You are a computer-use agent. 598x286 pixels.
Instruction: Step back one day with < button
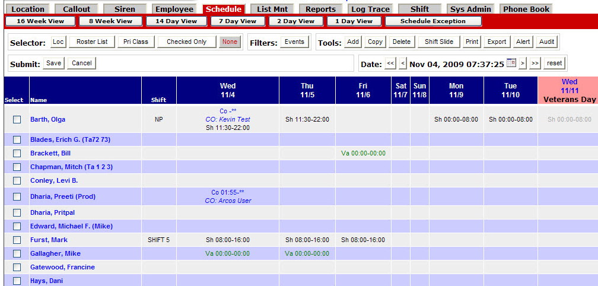point(403,63)
